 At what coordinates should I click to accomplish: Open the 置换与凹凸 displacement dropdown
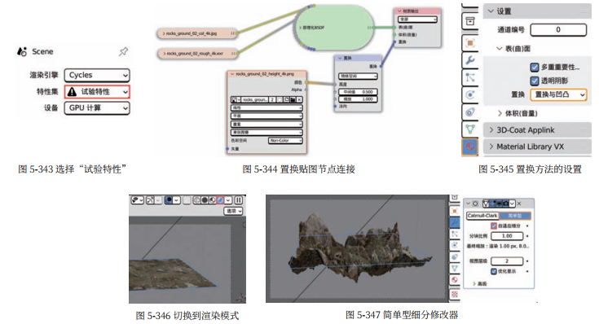click(558, 94)
